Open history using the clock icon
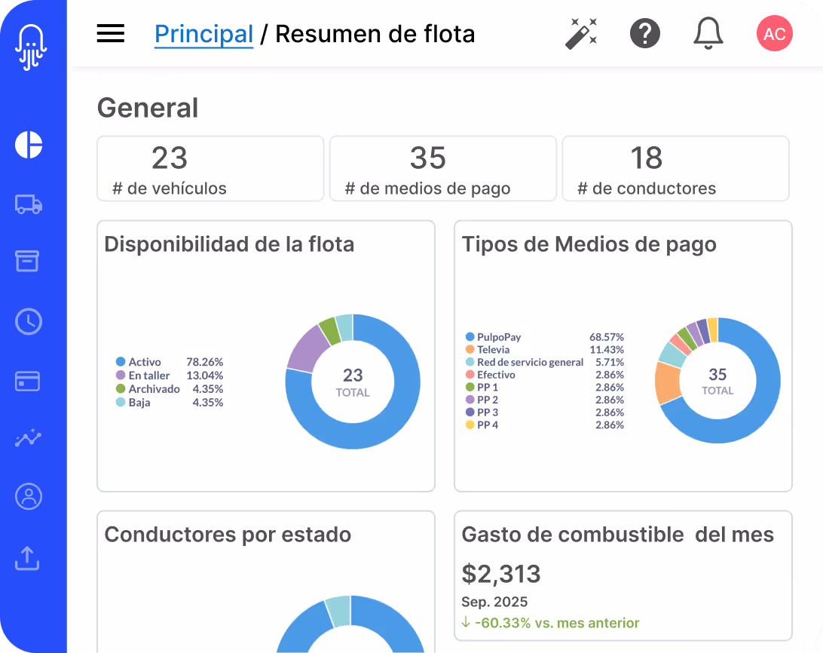The height and width of the screenshot is (653, 823). [28, 321]
